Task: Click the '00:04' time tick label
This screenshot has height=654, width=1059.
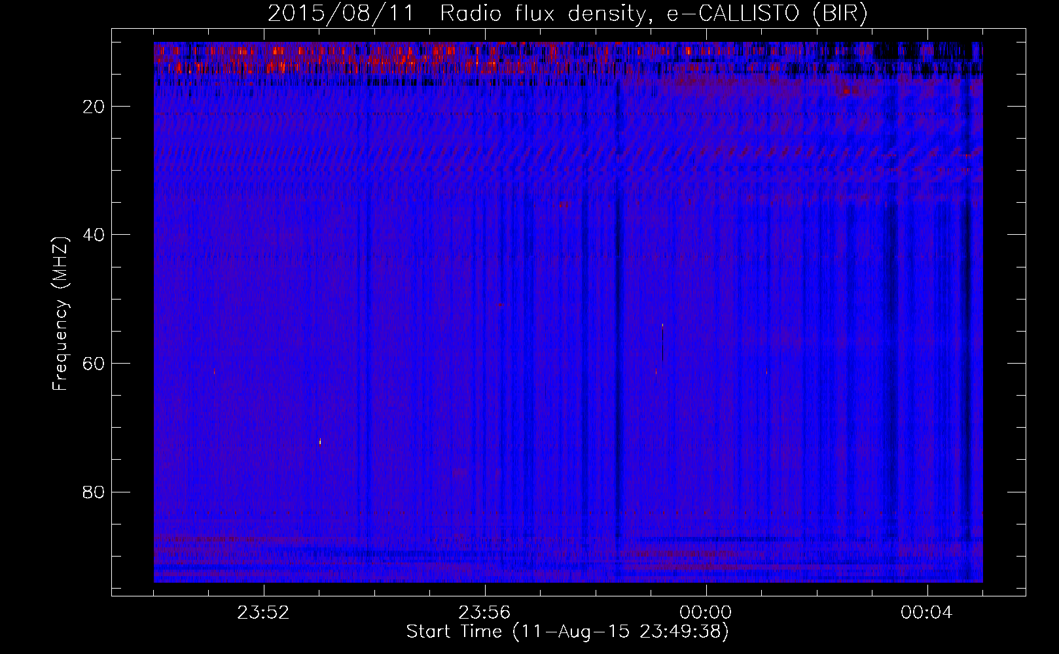Action: tap(927, 613)
